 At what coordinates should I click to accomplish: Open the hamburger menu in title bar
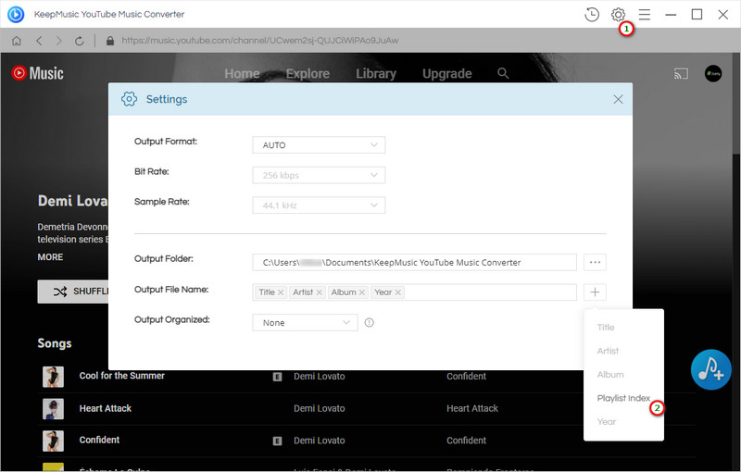[645, 15]
